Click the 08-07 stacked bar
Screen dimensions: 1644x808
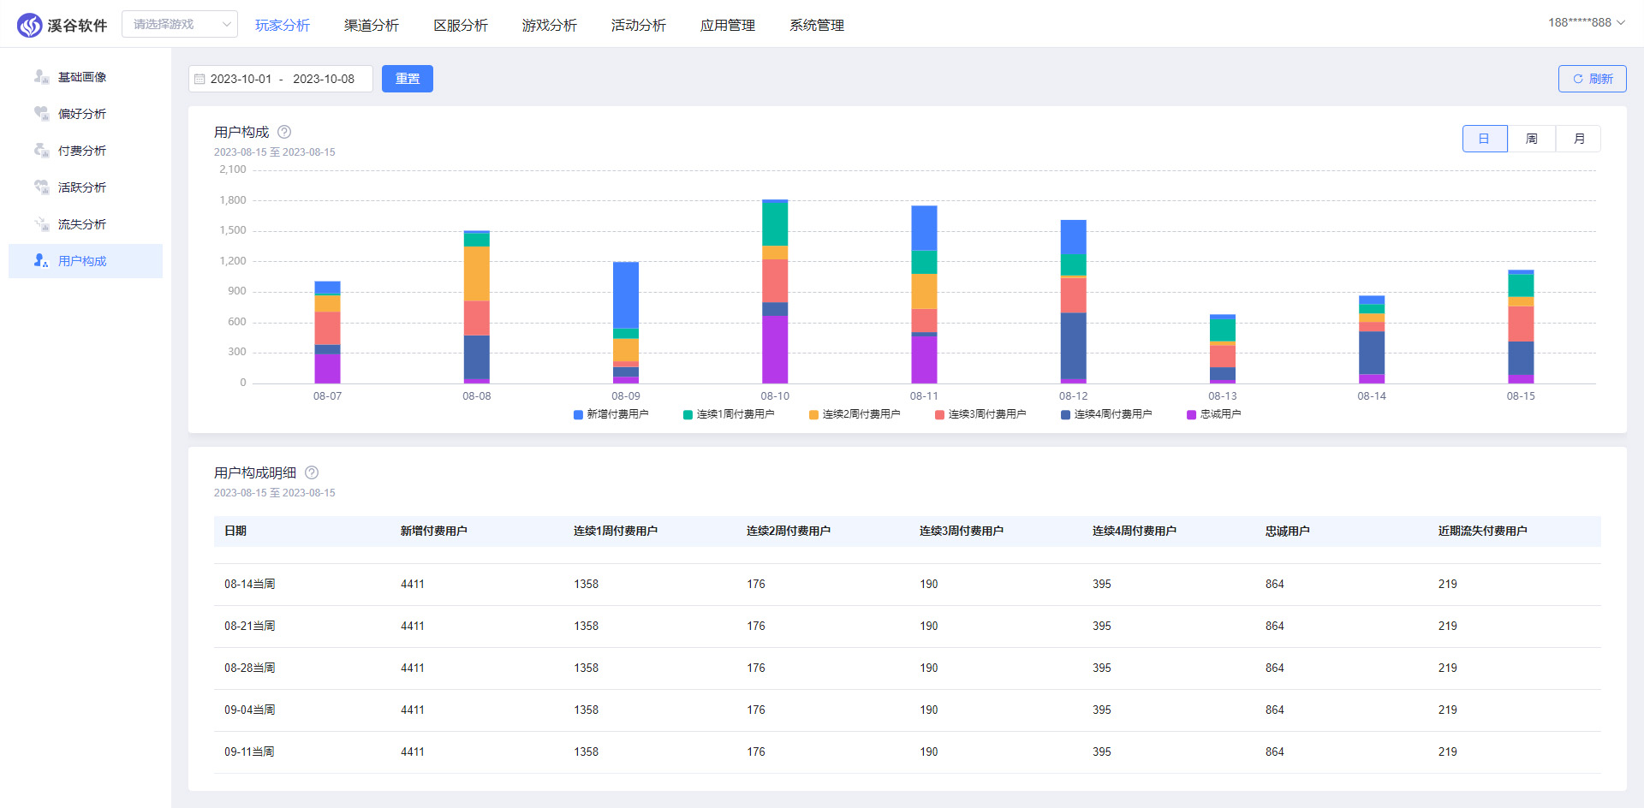pos(327,332)
